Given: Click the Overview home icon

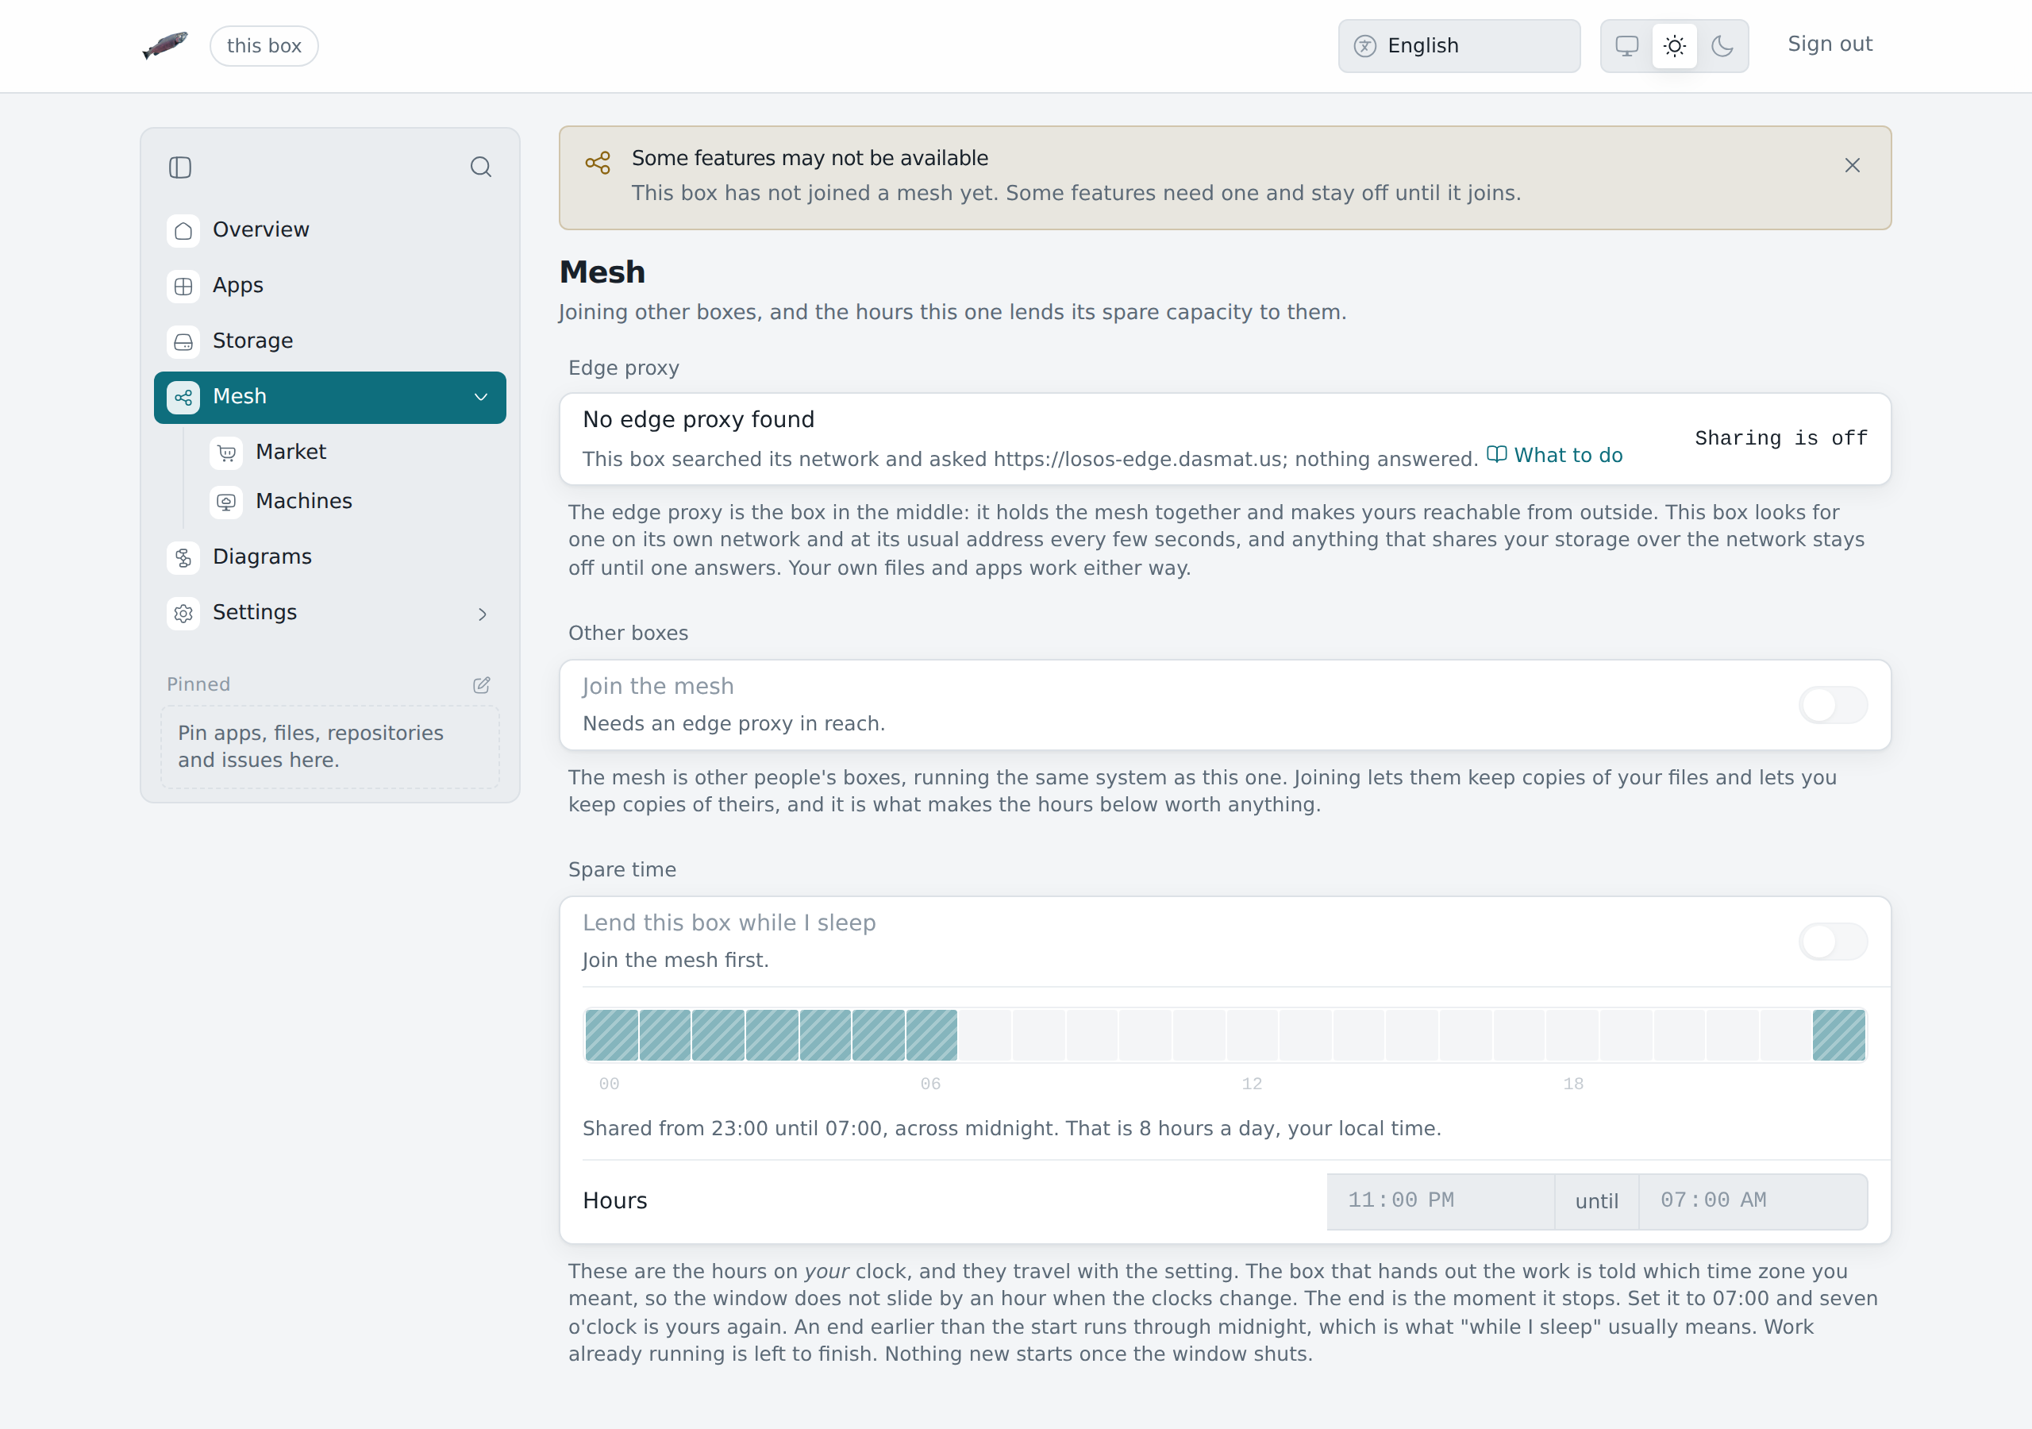Looking at the screenshot, I should coord(183,230).
